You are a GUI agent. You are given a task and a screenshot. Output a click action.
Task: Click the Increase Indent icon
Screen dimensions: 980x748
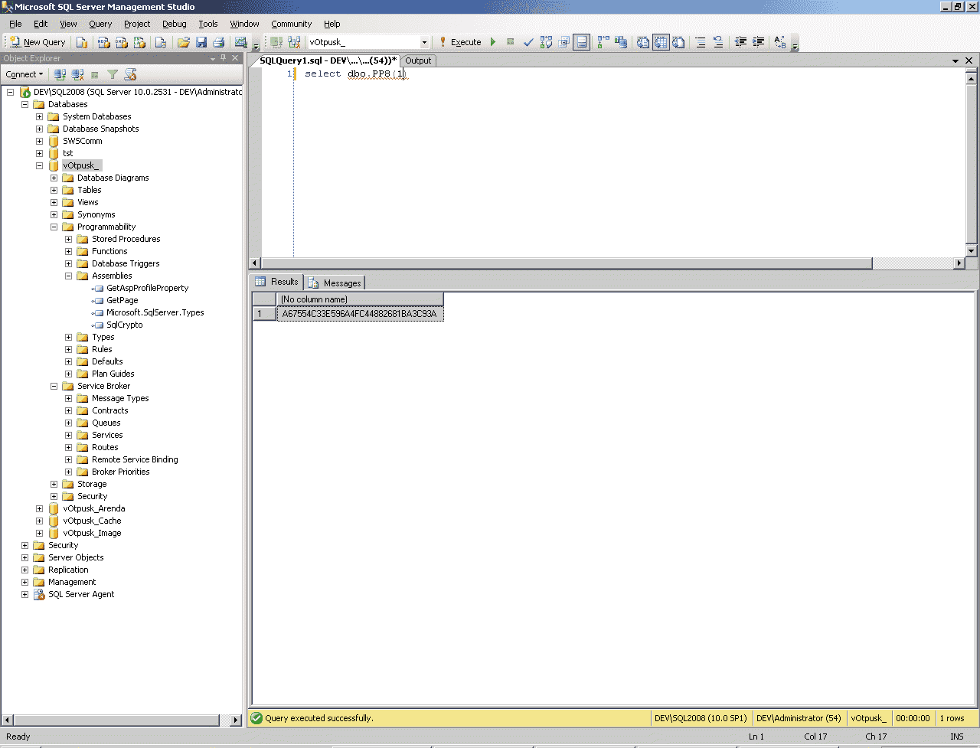point(758,42)
